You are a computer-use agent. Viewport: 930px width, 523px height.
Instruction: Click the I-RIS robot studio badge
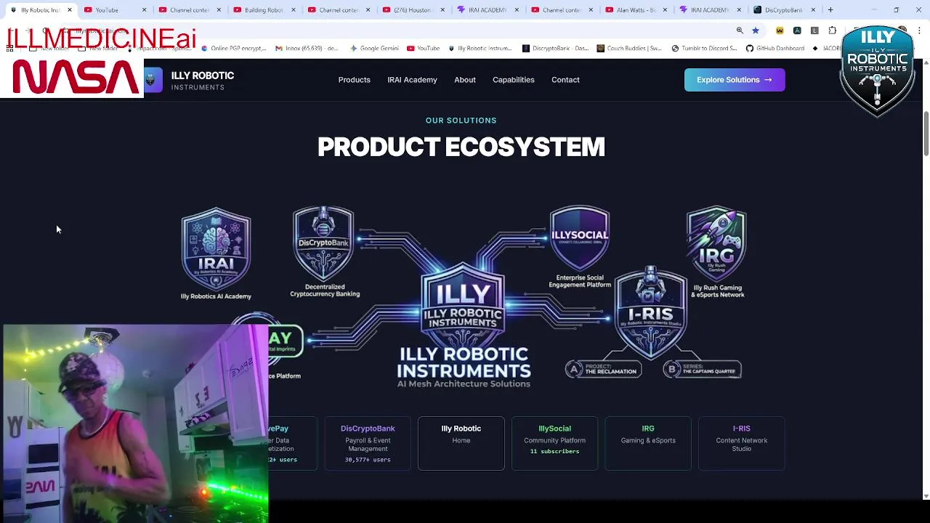click(x=651, y=312)
